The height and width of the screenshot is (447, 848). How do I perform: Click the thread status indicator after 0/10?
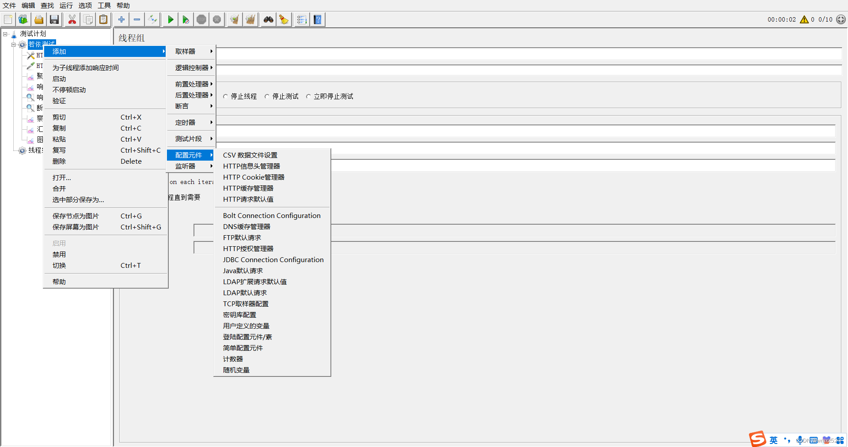tap(841, 19)
